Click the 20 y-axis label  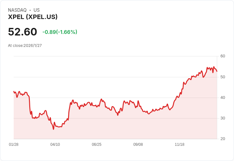tap(223, 139)
